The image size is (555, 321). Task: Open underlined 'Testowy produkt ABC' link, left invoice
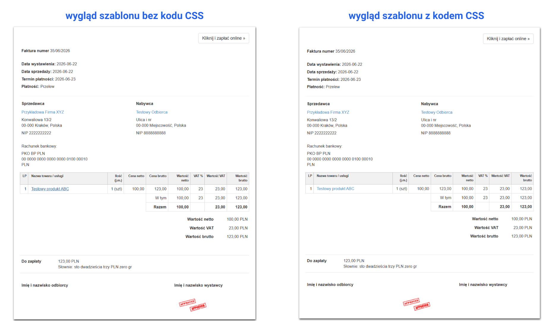click(50, 189)
